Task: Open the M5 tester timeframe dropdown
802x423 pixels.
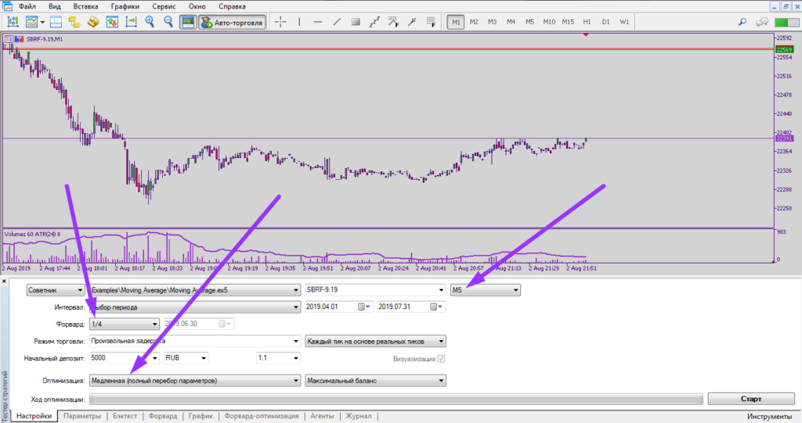Action: [486, 290]
